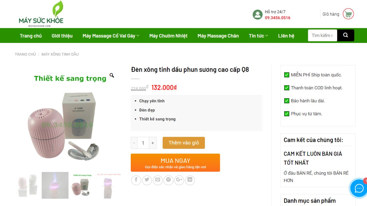Click the Tìm kiếm search field
Image resolution: width=367 pixels, height=206 pixels.
pyautogui.click(x=322, y=35)
